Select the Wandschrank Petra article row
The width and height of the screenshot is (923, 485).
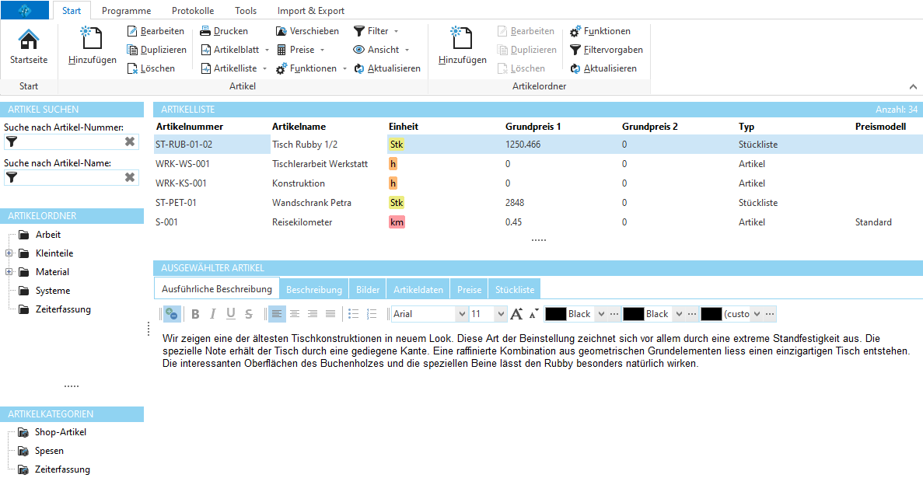click(x=311, y=203)
